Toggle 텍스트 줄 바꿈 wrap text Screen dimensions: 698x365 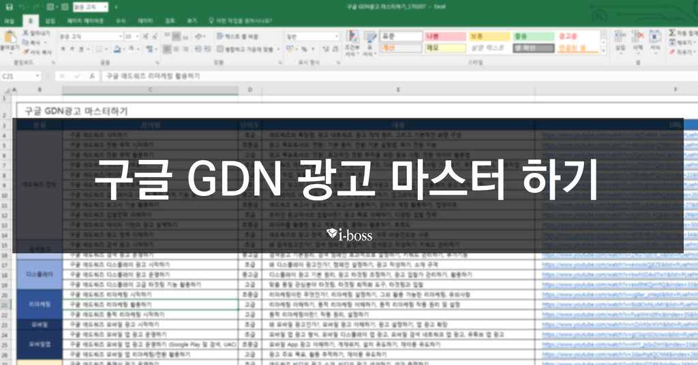pos(237,37)
